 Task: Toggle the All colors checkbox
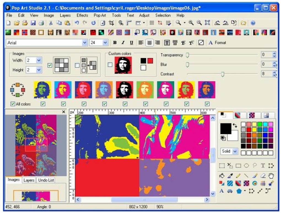[x=13, y=104]
